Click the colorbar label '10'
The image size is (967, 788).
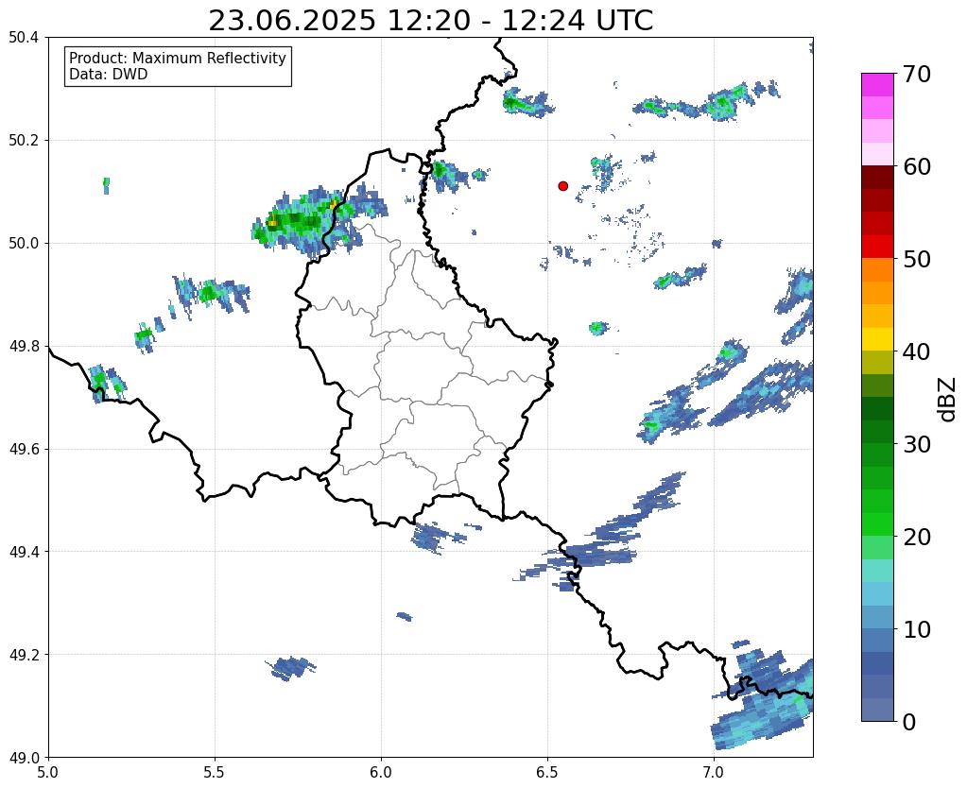916,629
